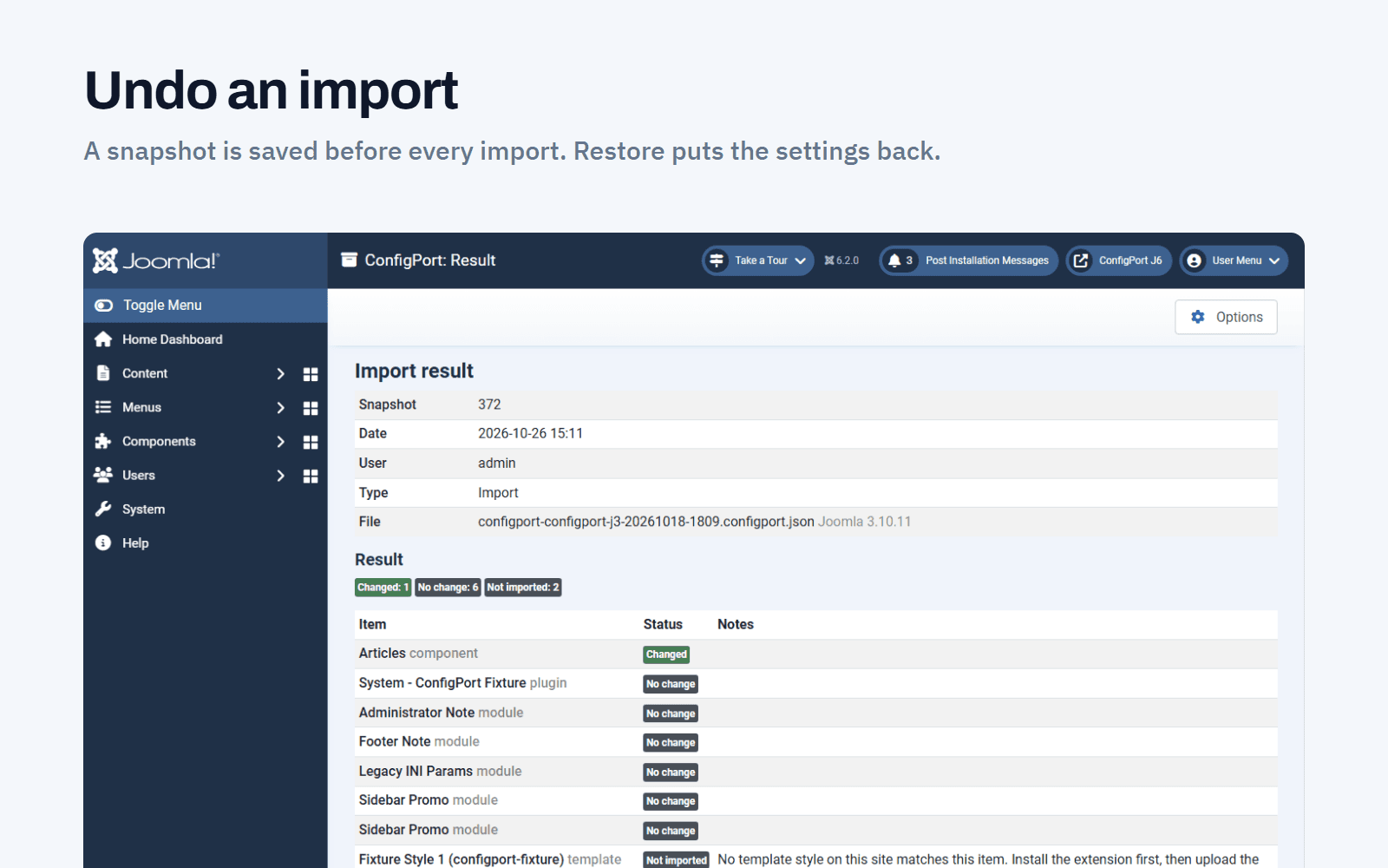Open the Menus dashboard grid icon
This screenshot has height=868, width=1388.
coord(311,408)
